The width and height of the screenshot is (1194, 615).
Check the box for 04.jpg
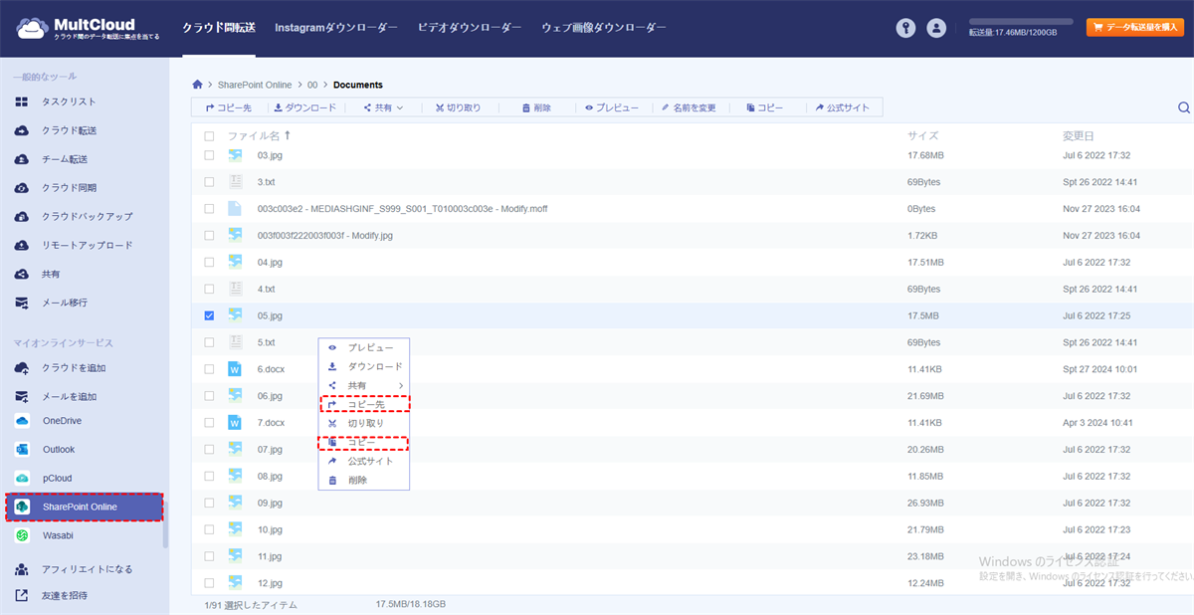pos(209,262)
